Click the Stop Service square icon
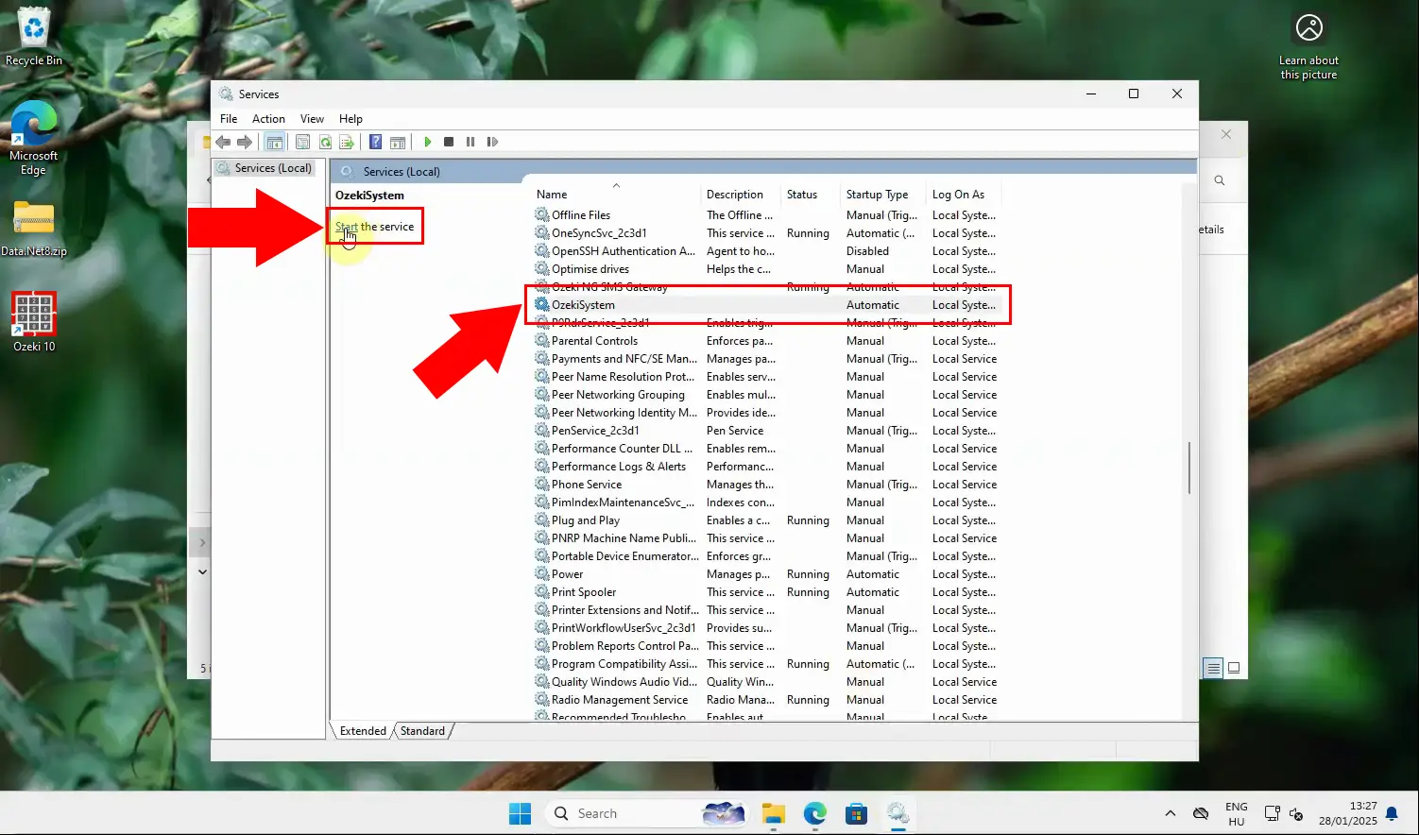This screenshot has height=835, width=1419. tap(449, 142)
